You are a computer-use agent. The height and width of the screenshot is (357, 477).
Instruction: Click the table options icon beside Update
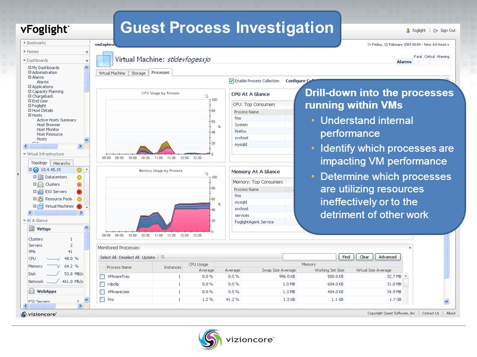163,257
